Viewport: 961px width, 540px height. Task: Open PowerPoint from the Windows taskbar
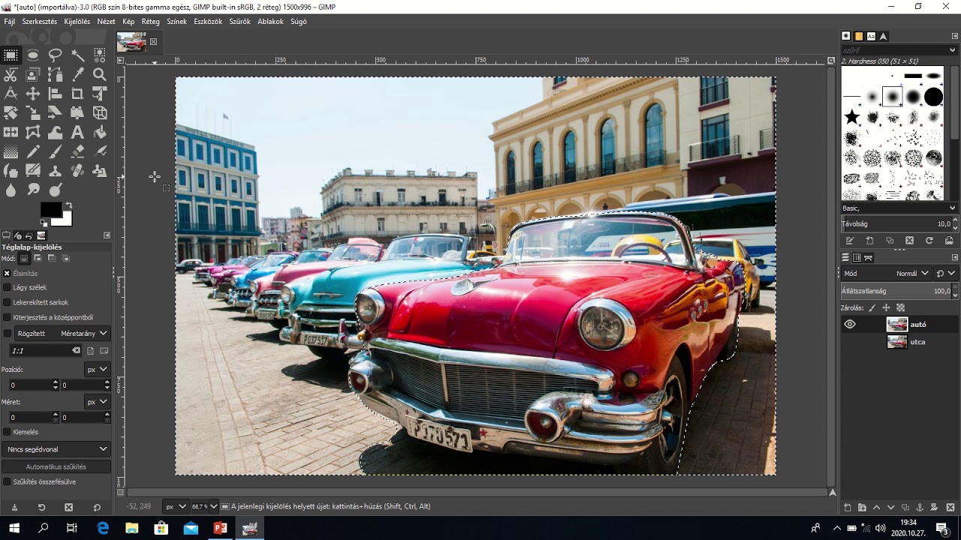220,528
